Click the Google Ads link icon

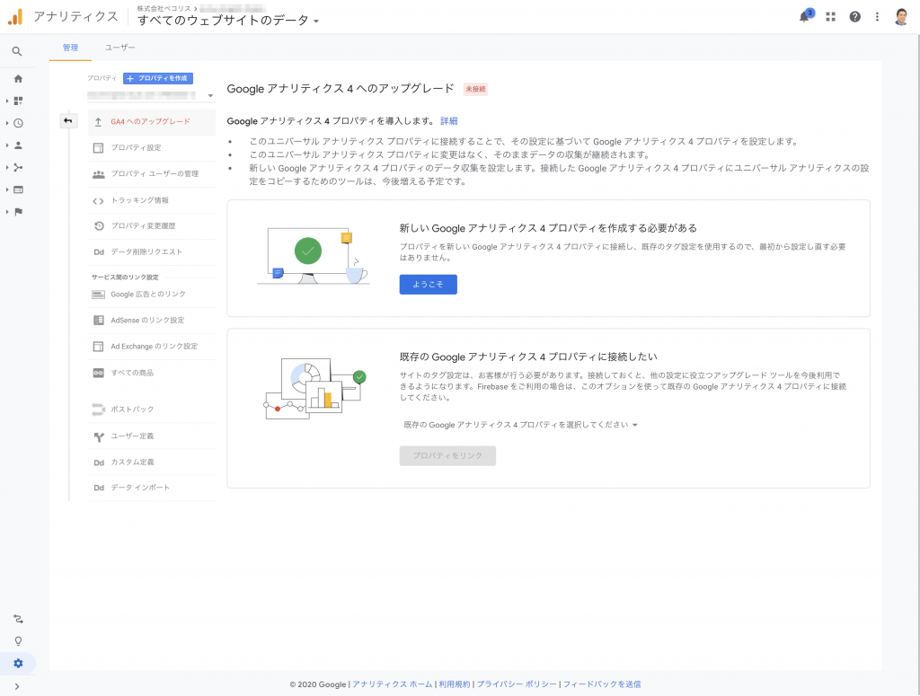point(99,295)
